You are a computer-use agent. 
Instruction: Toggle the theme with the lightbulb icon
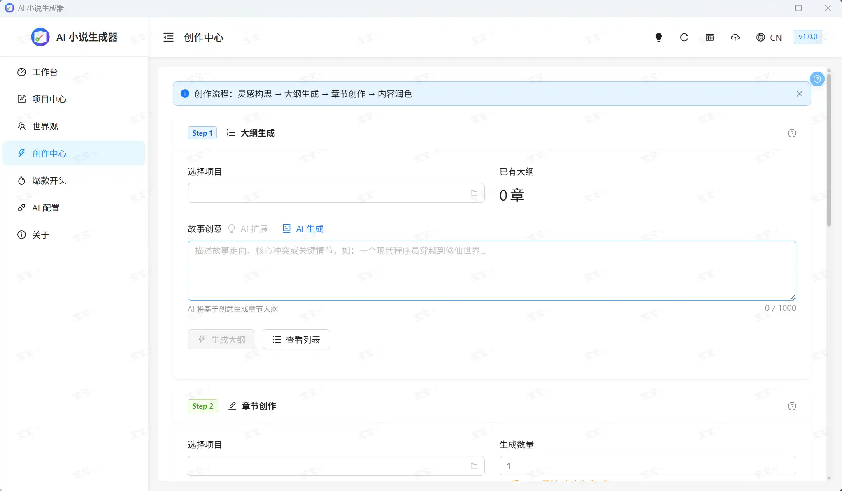658,37
